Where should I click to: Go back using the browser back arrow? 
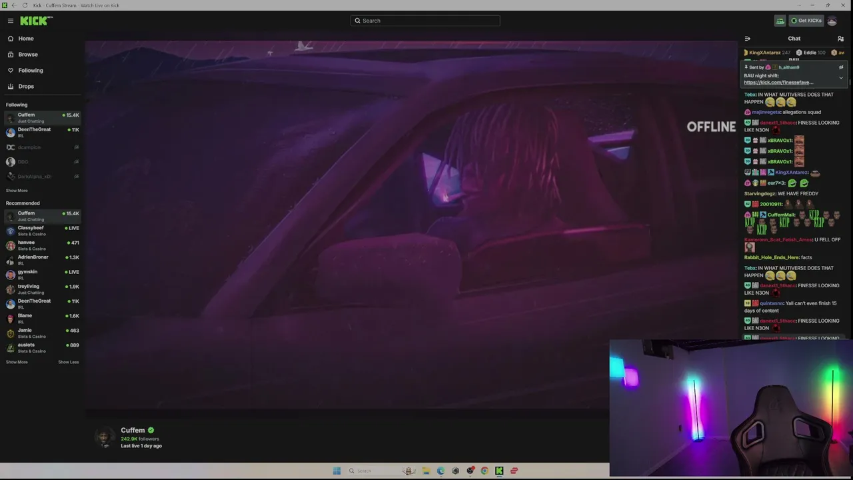(15, 5)
